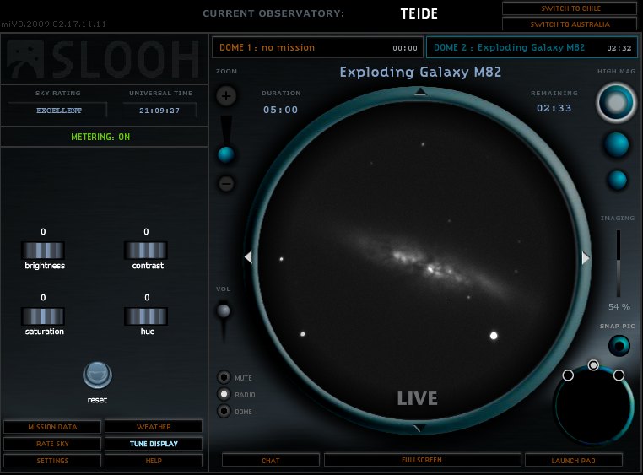Open the Tune Display panel

coord(154,444)
